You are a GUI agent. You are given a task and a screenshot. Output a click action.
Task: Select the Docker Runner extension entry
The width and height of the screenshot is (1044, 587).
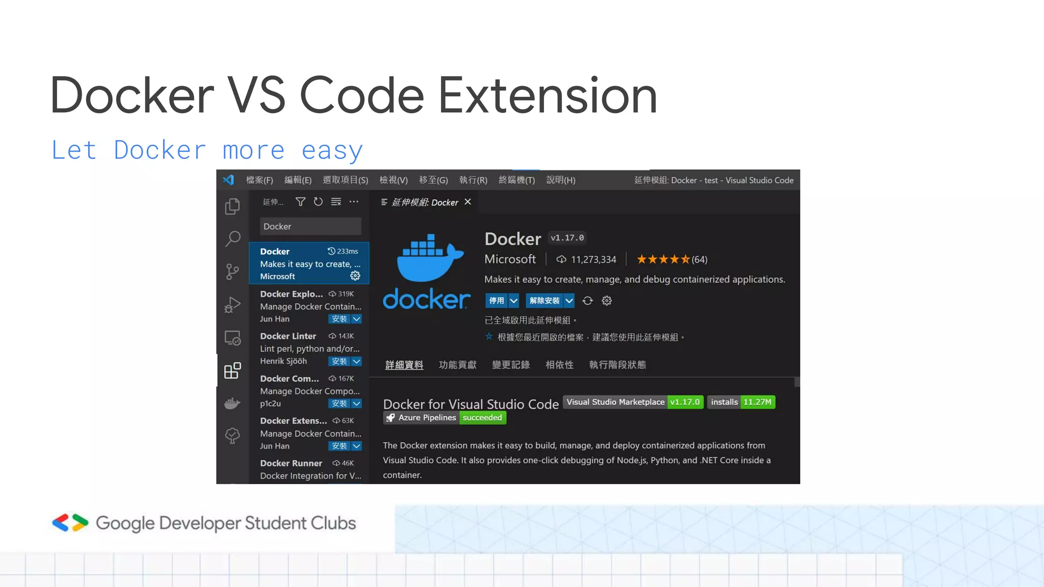pos(309,469)
